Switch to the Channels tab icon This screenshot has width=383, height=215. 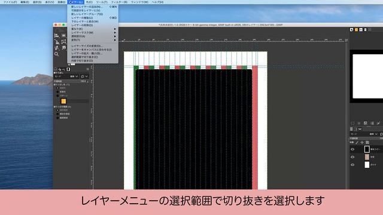355,129
